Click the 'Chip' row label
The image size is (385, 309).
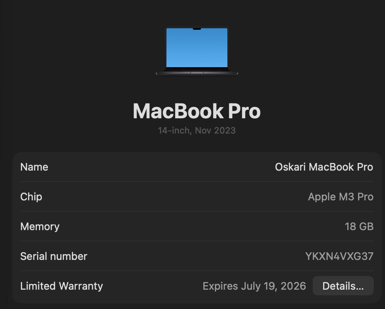pos(31,197)
